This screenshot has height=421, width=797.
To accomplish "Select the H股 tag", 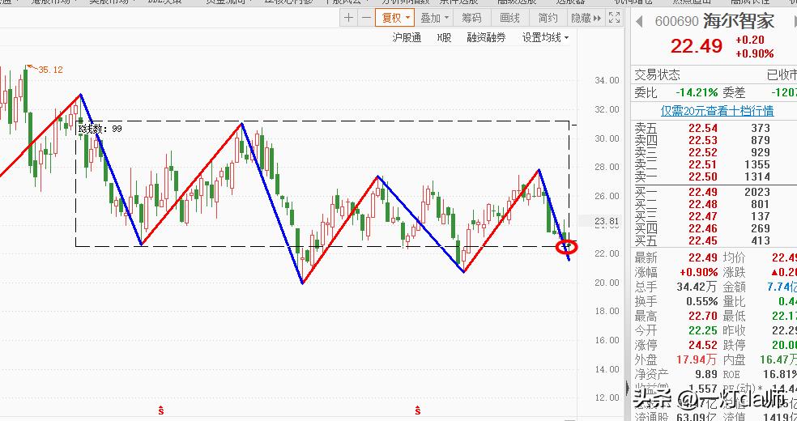I will coord(444,37).
